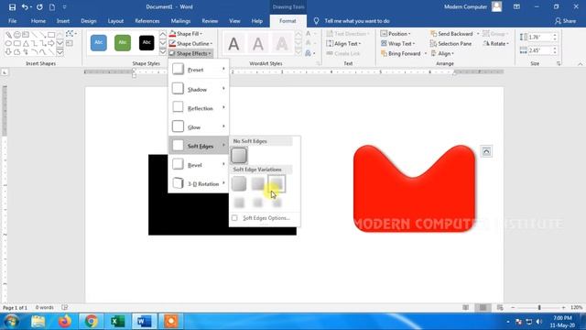This screenshot has width=586, height=330.
Task: Open Firefox from the taskbar
Action: [65, 321]
